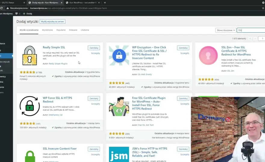Image resolution: width=265 pixels, height=162 pixels.
Task: Install JSM's Force HTTP to HTTPS plugin
Action: tap(183, 149)
